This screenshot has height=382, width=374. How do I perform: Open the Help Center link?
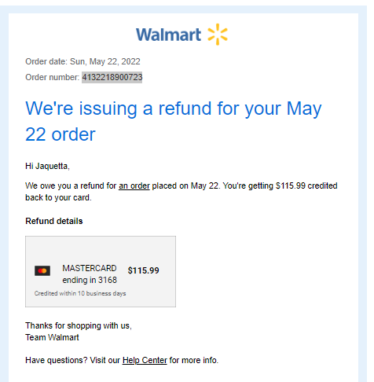(x=145, y=360)
